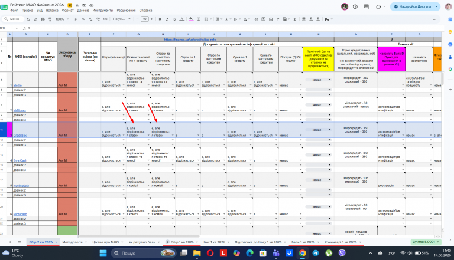Screen dimensions: 454x260
Task: Open Chrome from the taskbar
Action: [x=302, y=253]
